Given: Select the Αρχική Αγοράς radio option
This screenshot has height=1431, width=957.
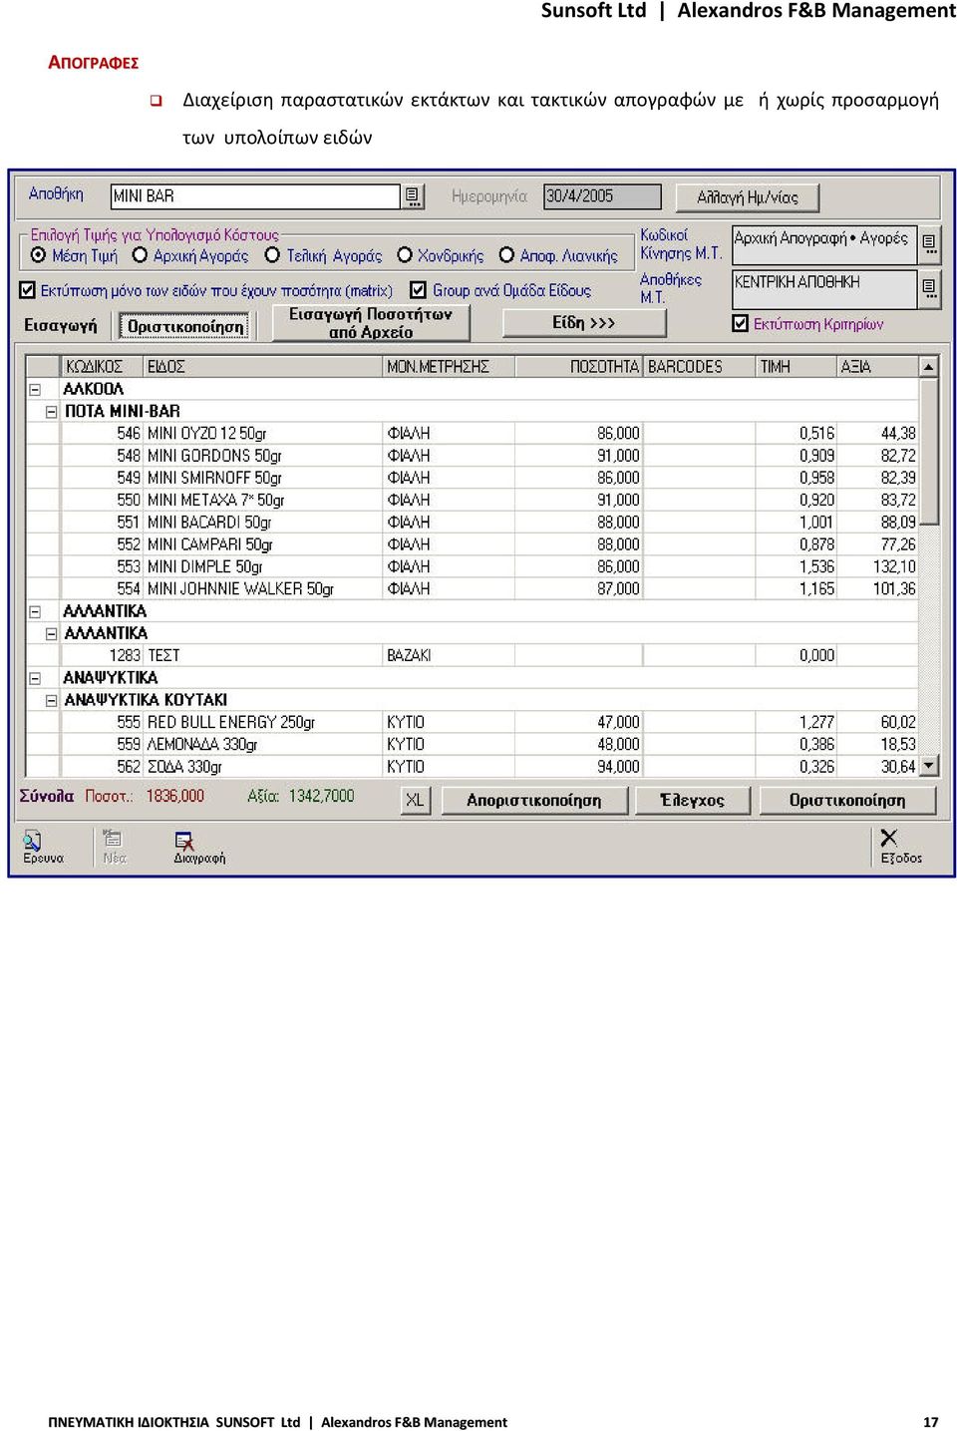Looking at the screenshot, I should click(x=141, y=255).
